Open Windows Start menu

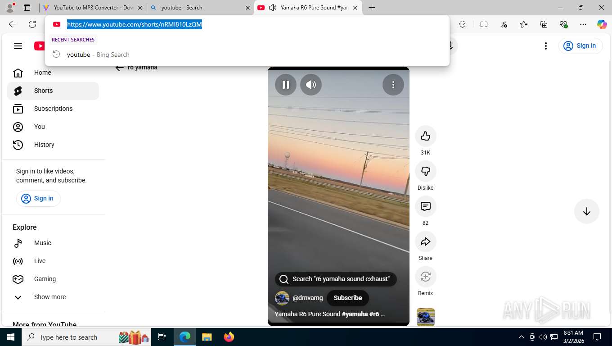coord(11,337)
